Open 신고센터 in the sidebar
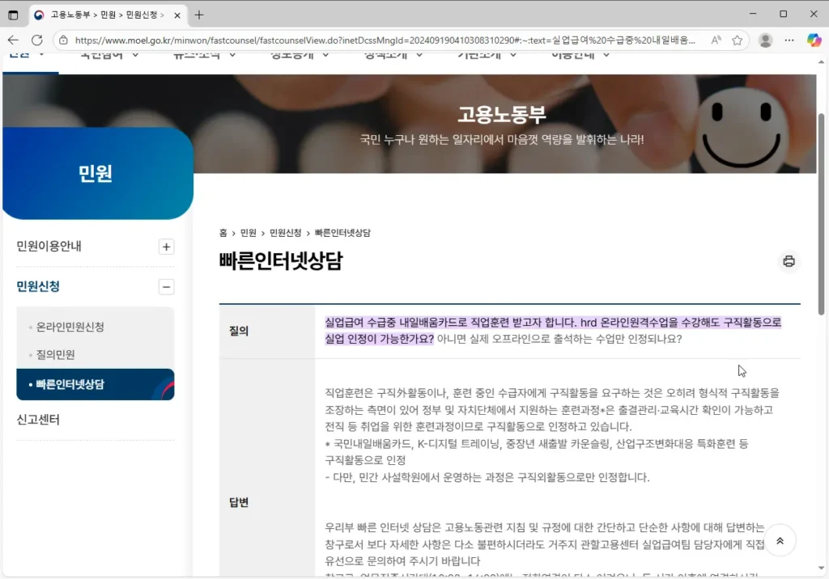The width and height of the screenshot is (829, 579). pos(38,420)
